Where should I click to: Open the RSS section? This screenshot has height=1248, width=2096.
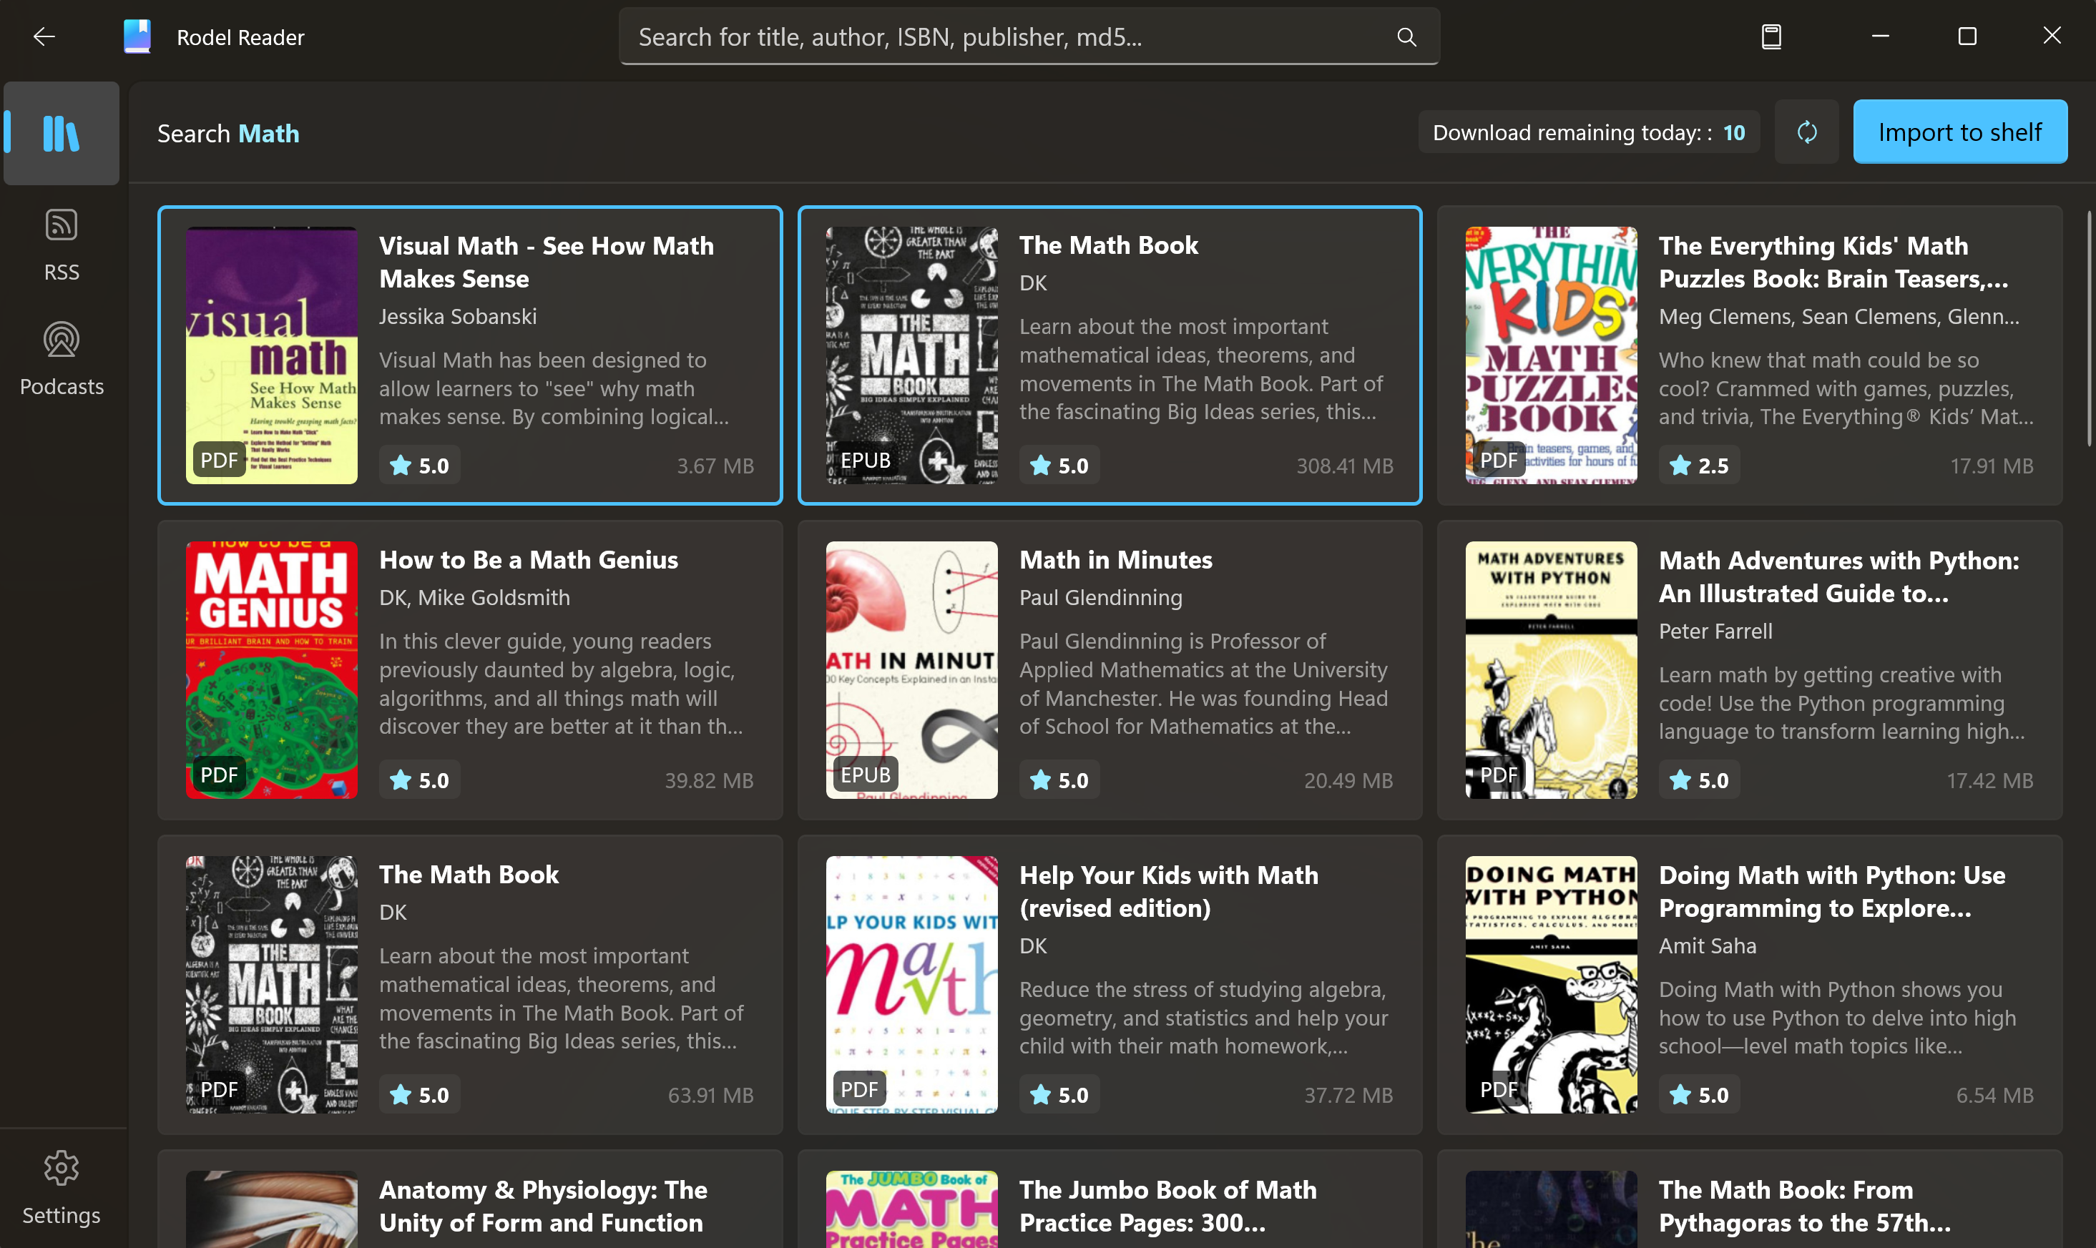62,245
